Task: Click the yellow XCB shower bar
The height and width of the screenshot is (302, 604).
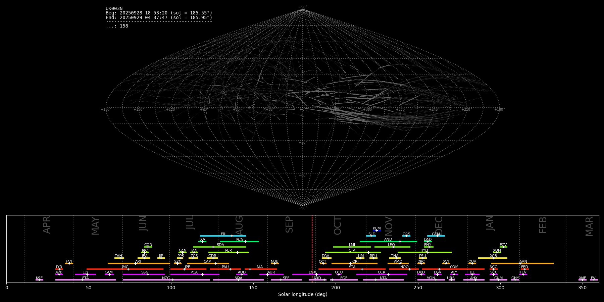Action: (x=493, y=258)
